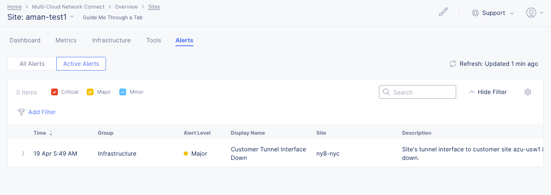This screenshot has width=551, height=195.
Task: Click the Time column sort arrows
Action: [51, 133]
